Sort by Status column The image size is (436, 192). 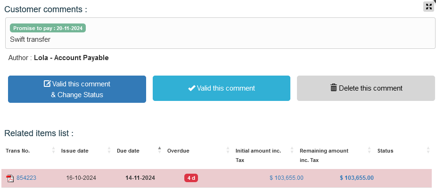(385, 151)
